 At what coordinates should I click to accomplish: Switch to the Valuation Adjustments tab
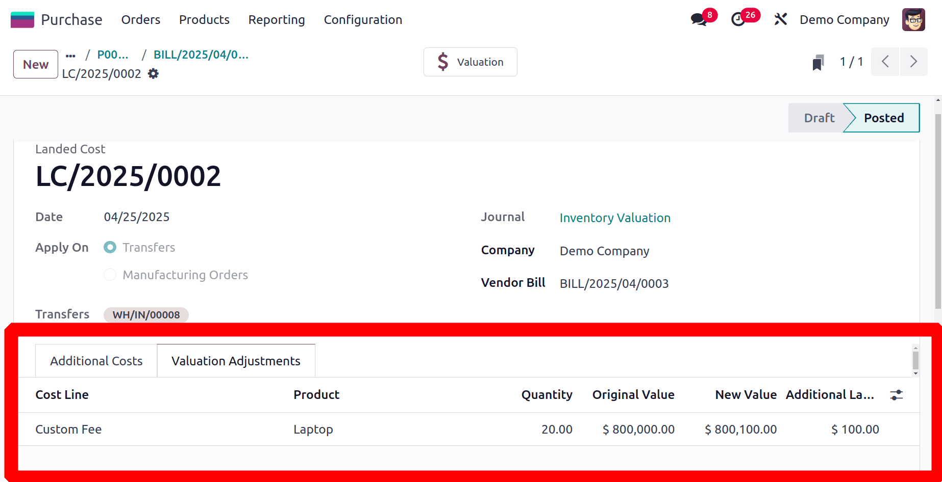click(x=236, y=361)
